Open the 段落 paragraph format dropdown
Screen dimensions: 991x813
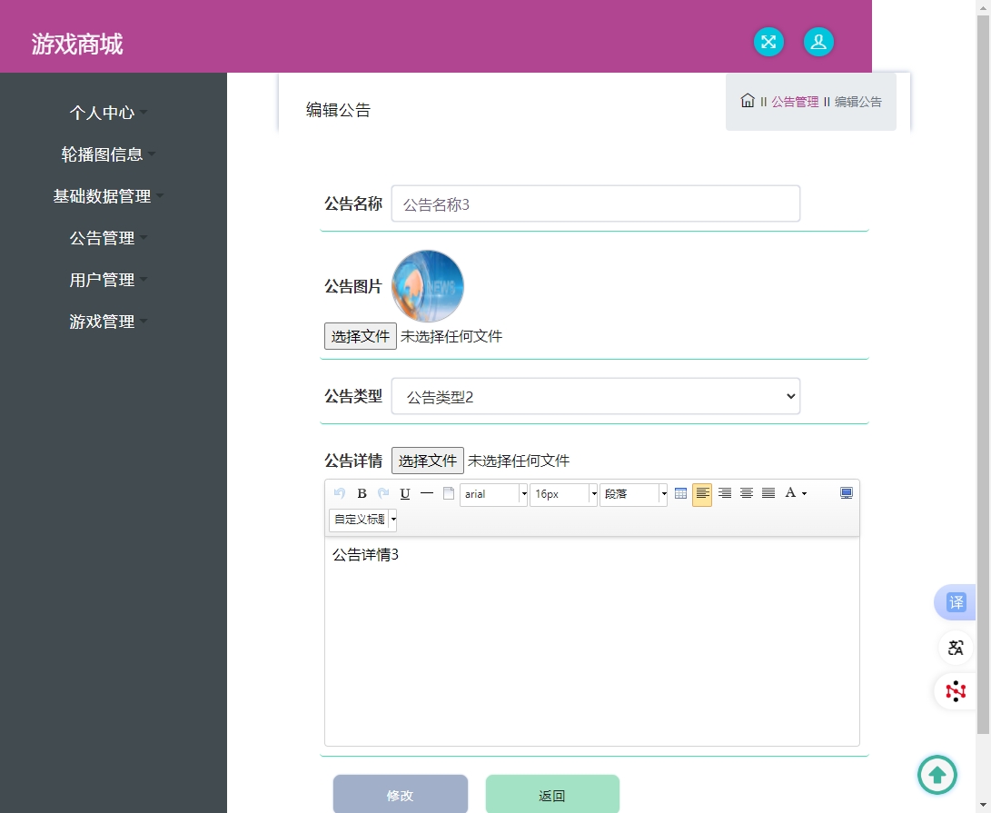point(633,494)
